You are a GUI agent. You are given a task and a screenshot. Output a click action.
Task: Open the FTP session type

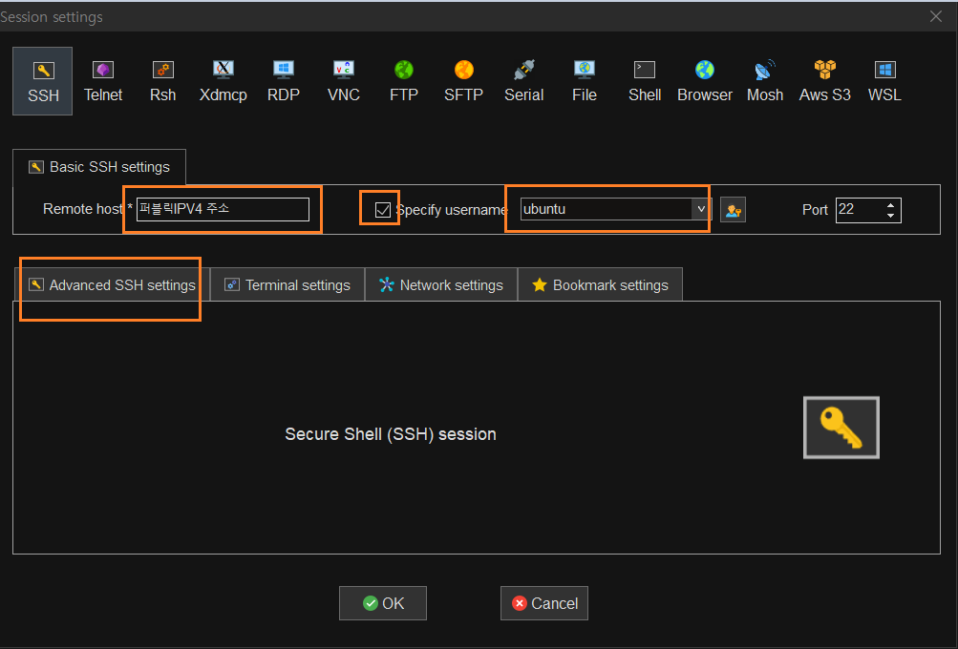pos(403,81)
